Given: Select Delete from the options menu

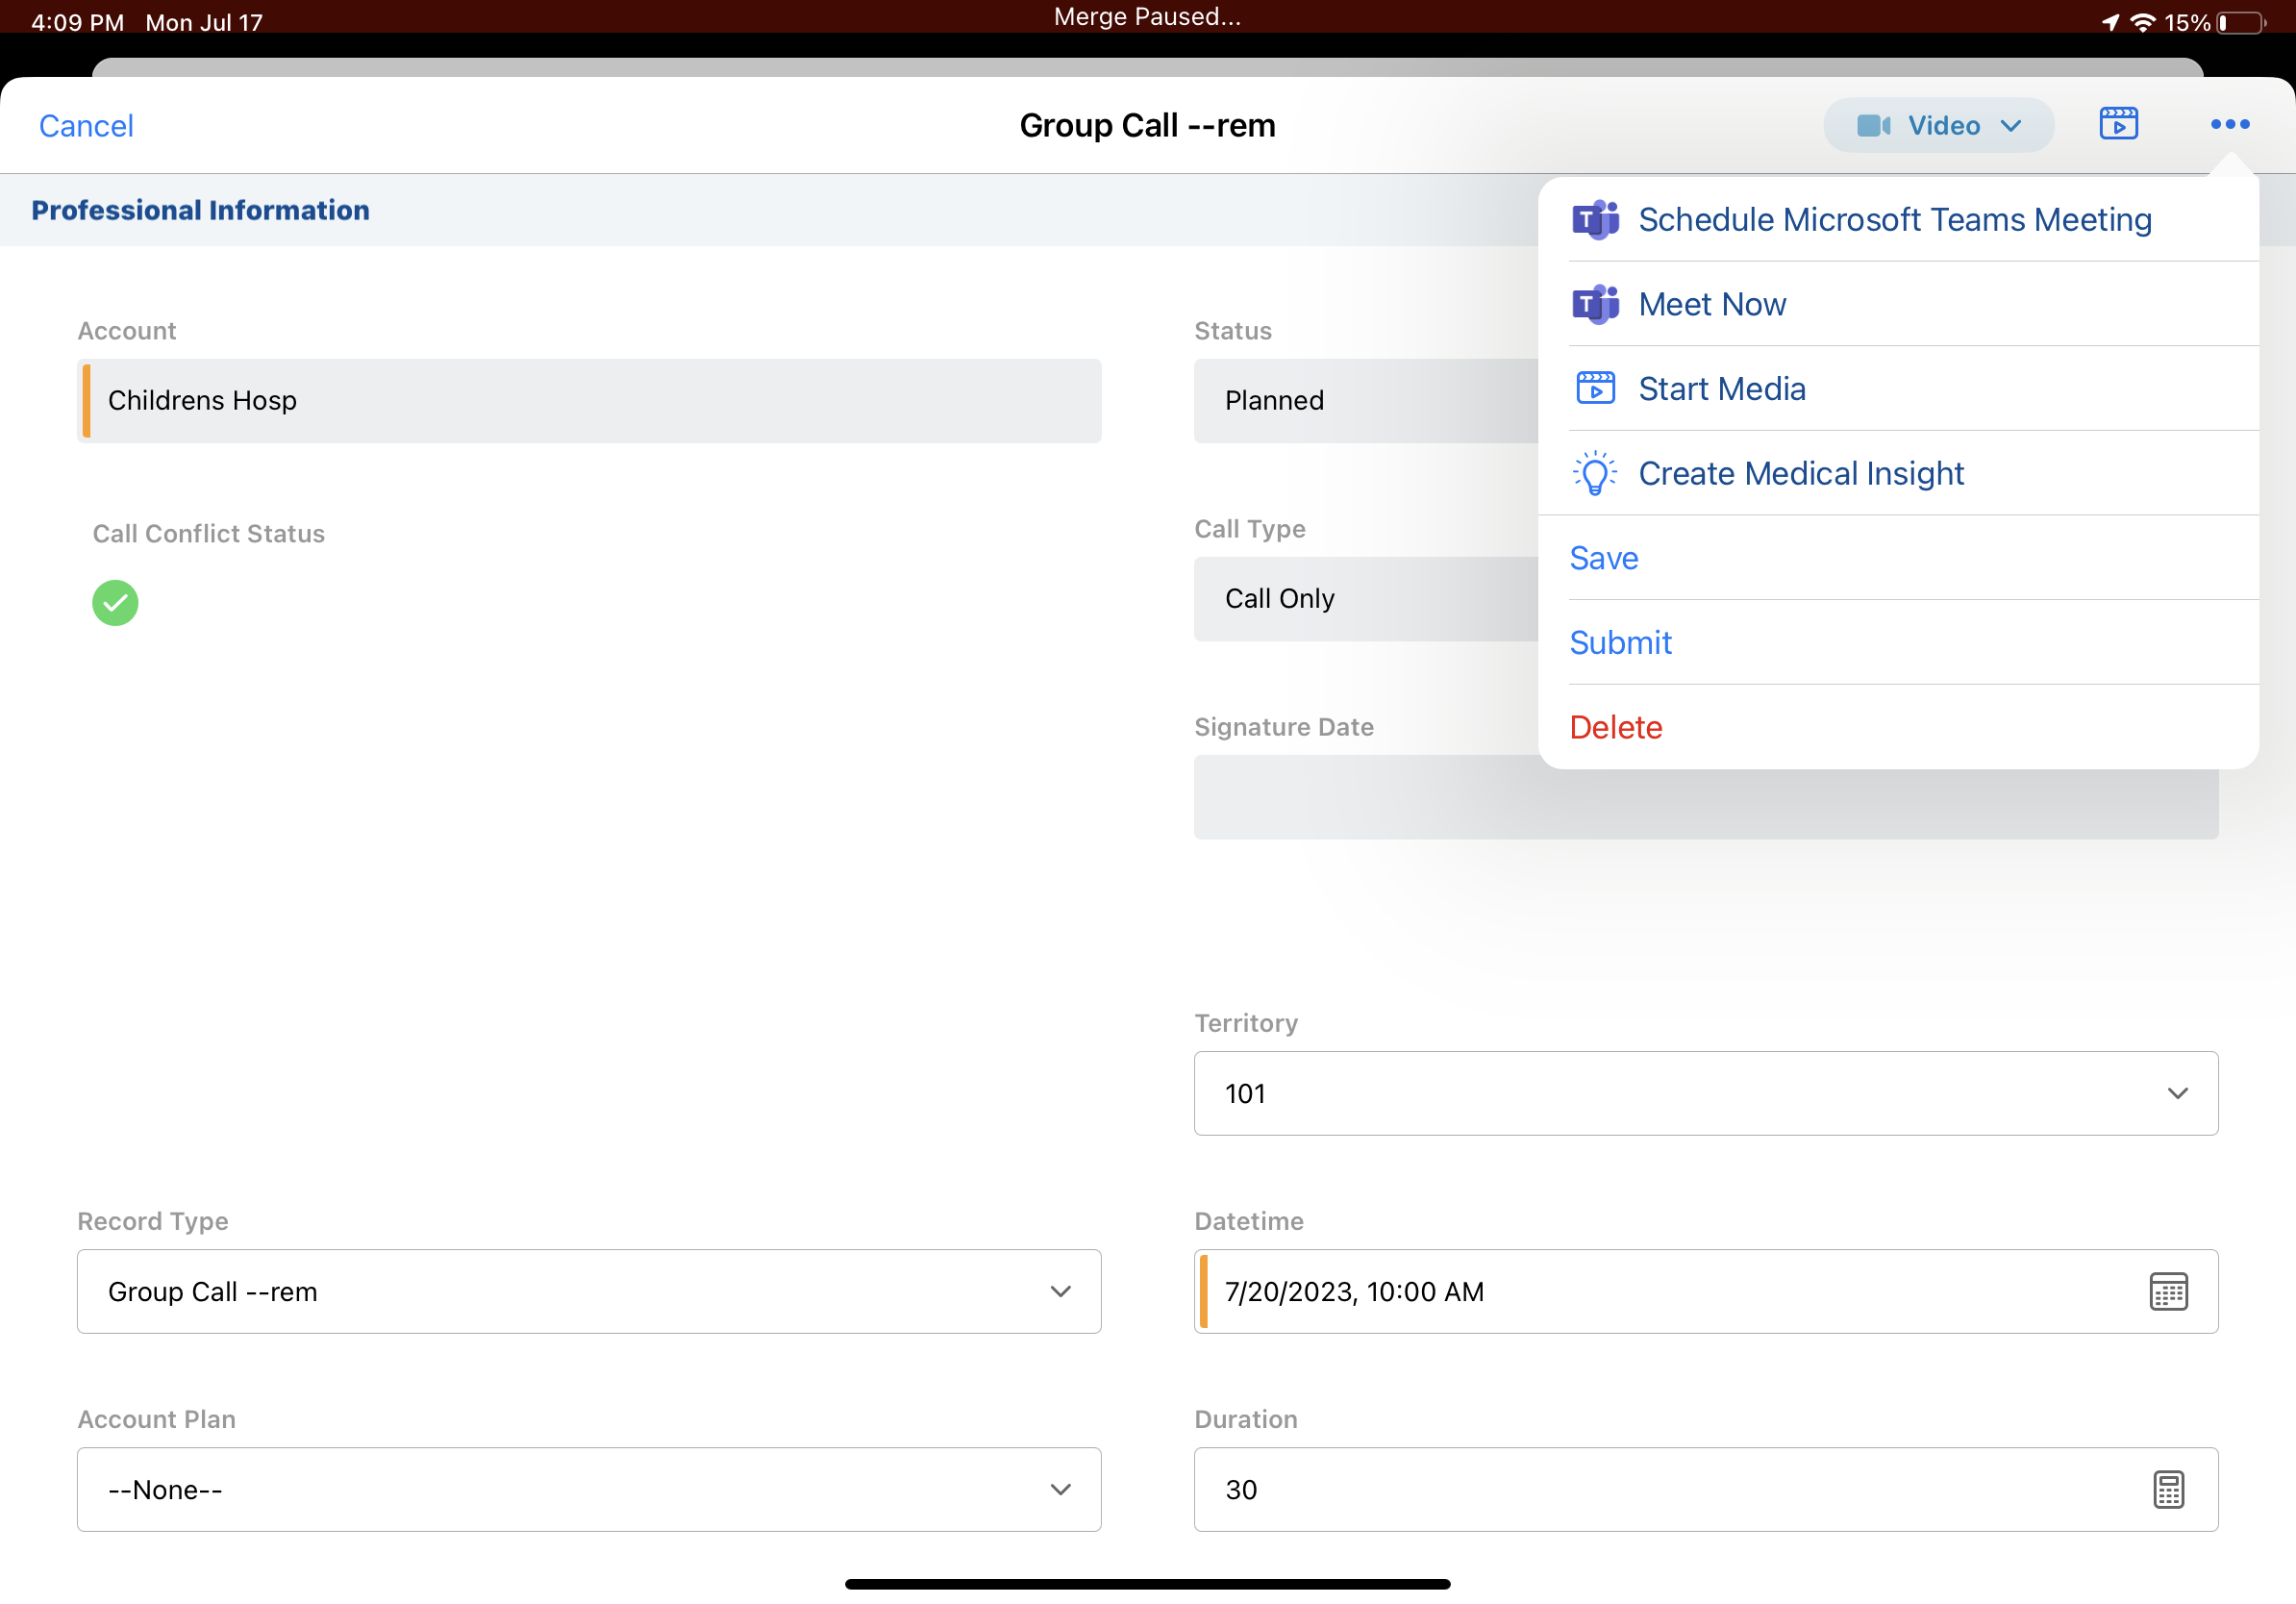Looking at the screenshot, I should (x=1615, y=727).
